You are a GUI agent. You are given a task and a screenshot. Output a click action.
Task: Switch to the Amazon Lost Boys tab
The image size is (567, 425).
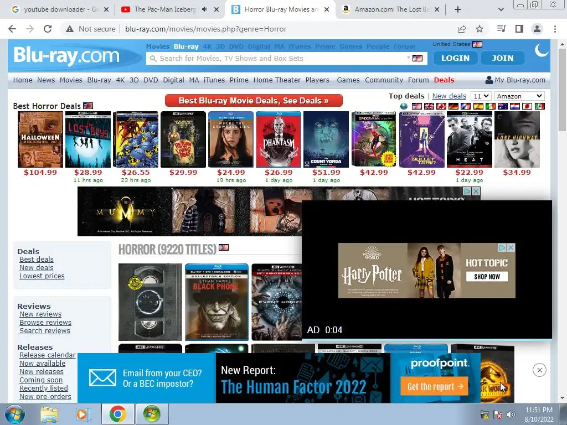[x=390, y=9]
